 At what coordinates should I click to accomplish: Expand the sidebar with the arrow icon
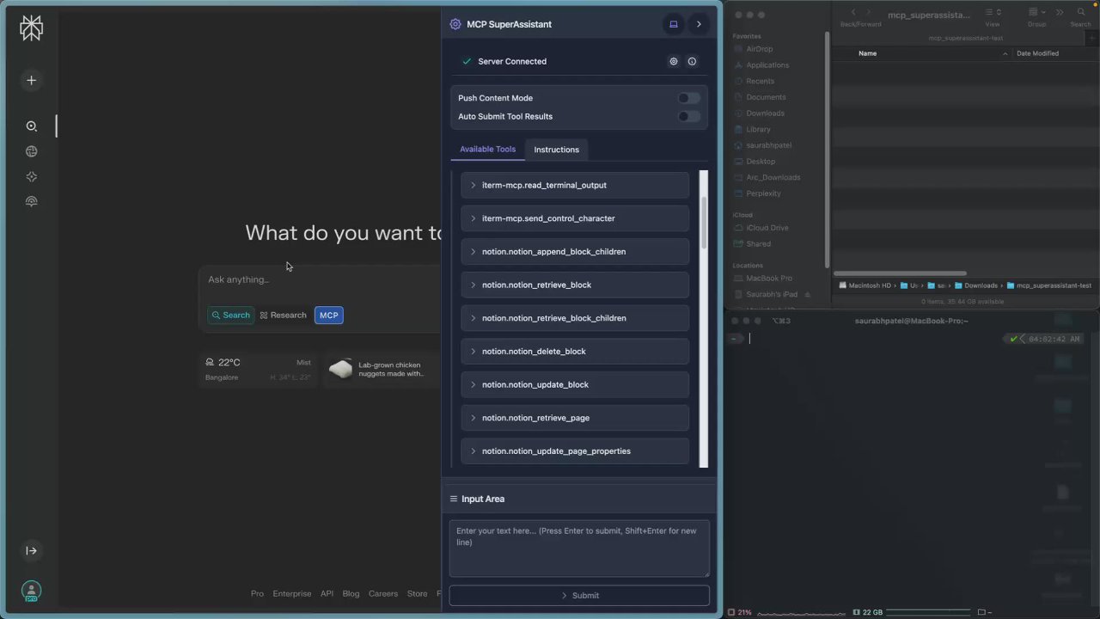click(x=31, y=551)
